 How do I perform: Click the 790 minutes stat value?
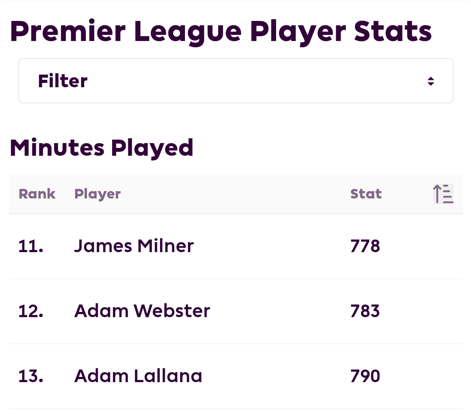point(365,376)
